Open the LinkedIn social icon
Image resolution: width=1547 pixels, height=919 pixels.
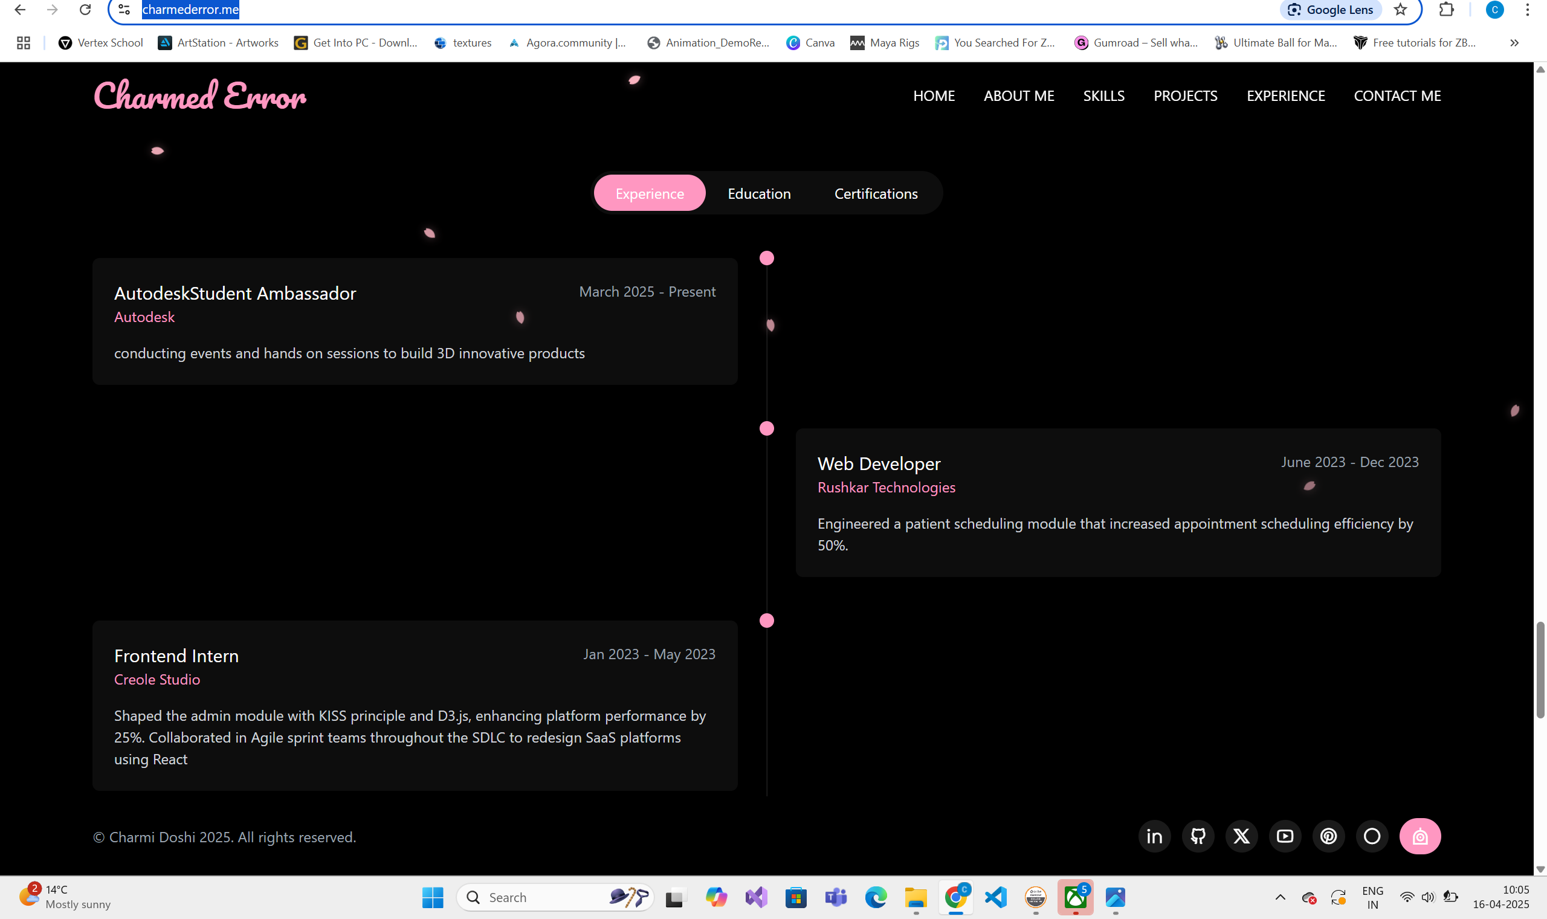coord(1154,837)
